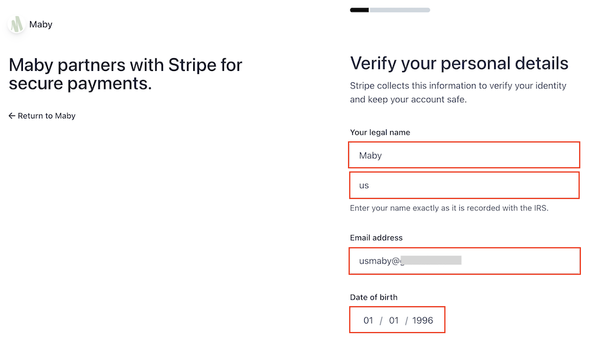
Task: Focus the first name field containing Maby
Action: [464, 155]
